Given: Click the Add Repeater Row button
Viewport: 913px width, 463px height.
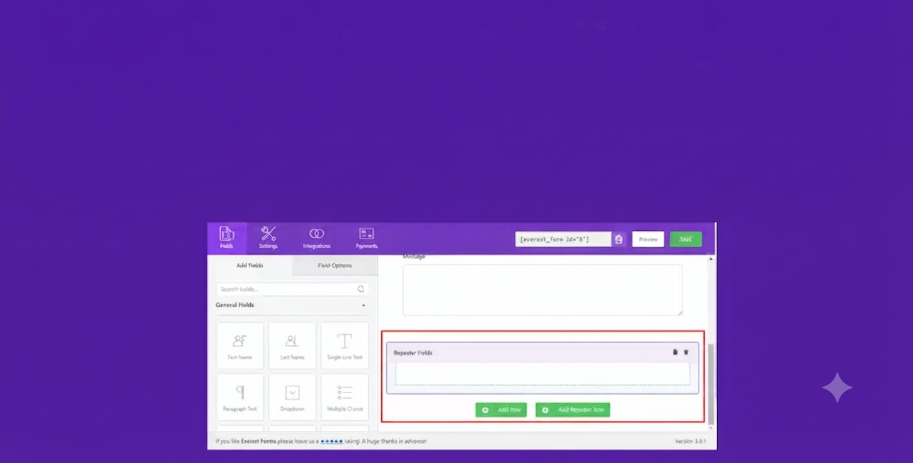Looking at the screenshot, I should pos(573,410).
